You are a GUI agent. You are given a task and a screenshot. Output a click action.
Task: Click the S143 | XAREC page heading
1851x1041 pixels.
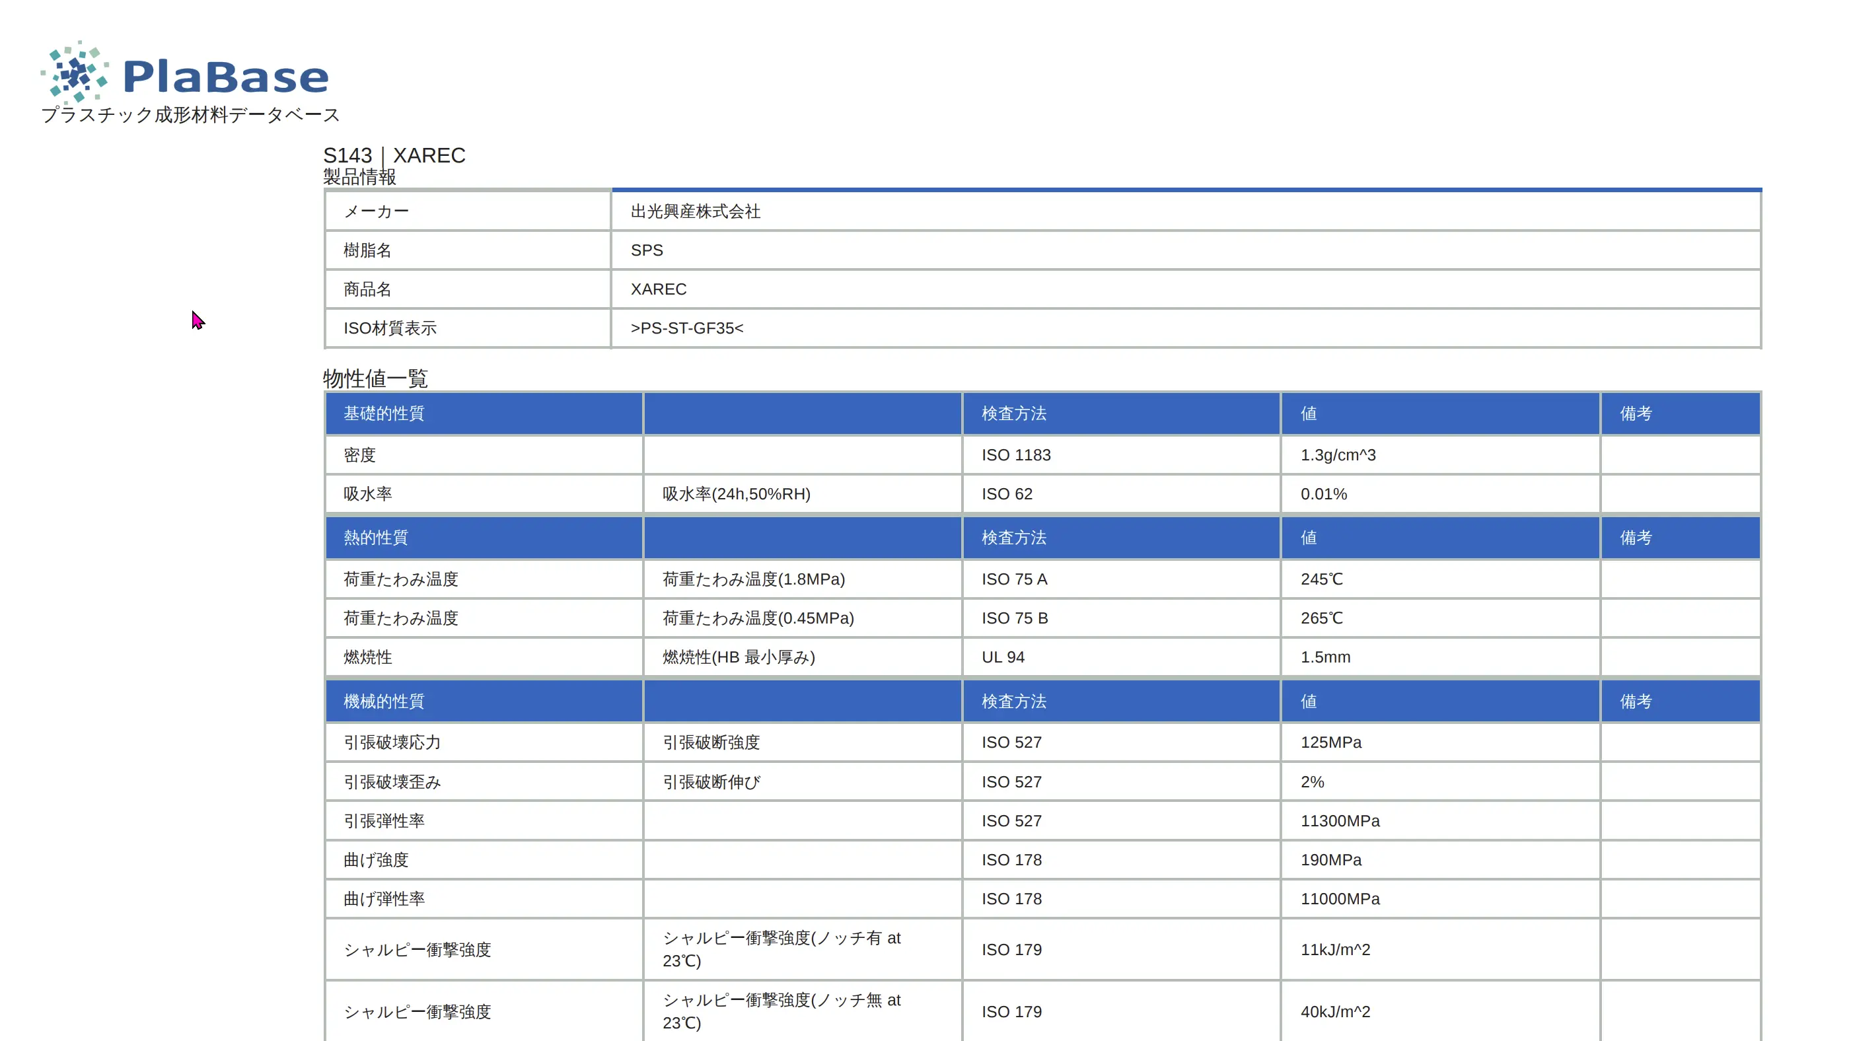pyautogui.click(x=394, y=155)
